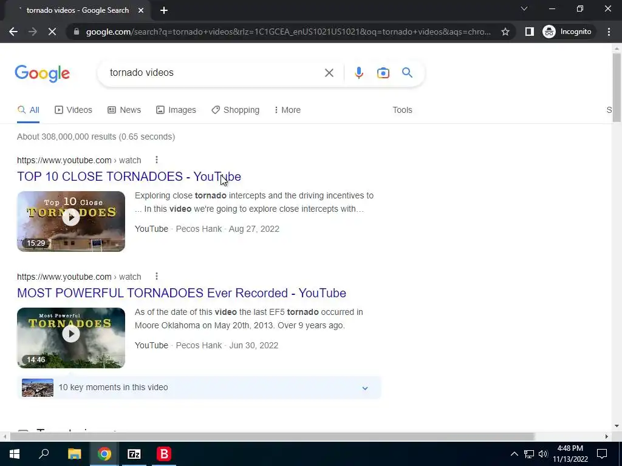Screen dimensions: 622x466
Task: Search by image with the camera icon
Action: point(383,73)
